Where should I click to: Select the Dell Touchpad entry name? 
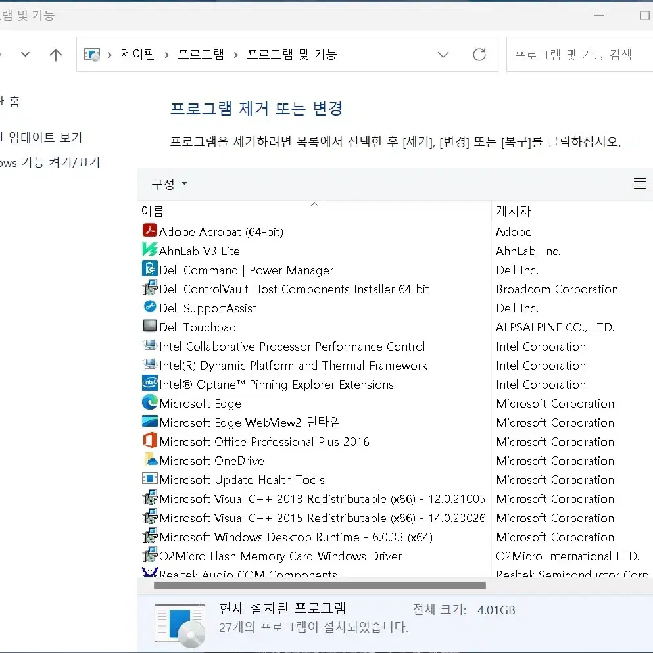pos(198,327)
